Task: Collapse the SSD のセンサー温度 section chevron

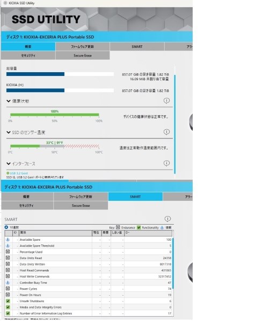Action: coord(9,132)
